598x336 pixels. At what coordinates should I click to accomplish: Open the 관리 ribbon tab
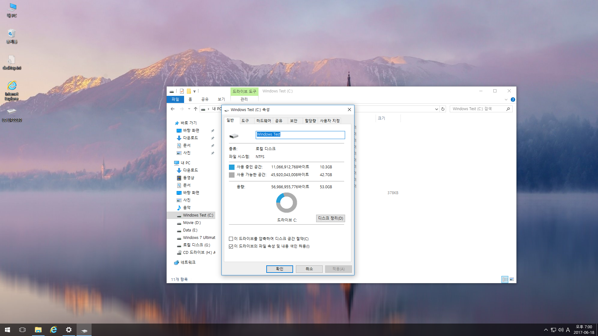(244, 99)
